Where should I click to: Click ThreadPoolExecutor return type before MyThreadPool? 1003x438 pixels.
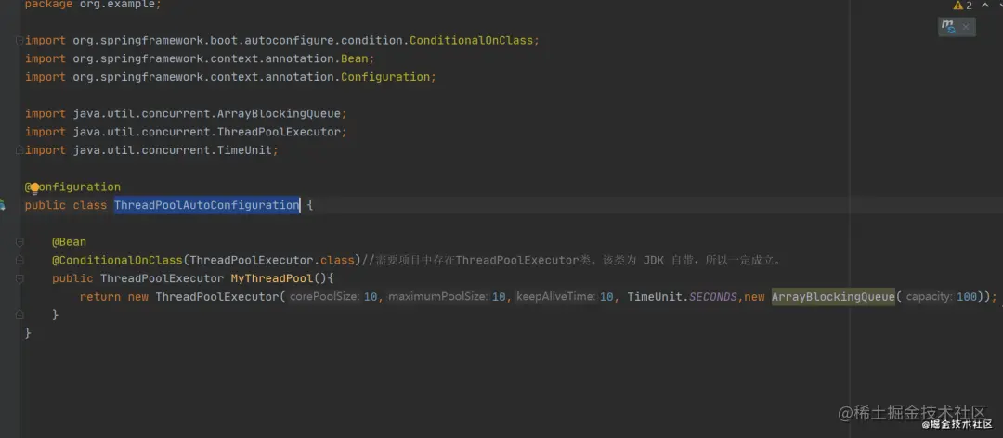[162, 278]
